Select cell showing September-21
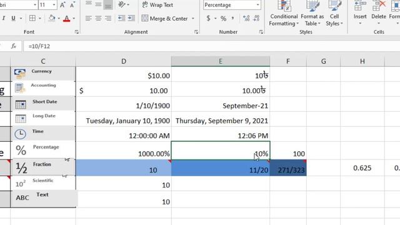This screenshot has width=400, height=225. (x=221, y=104)
